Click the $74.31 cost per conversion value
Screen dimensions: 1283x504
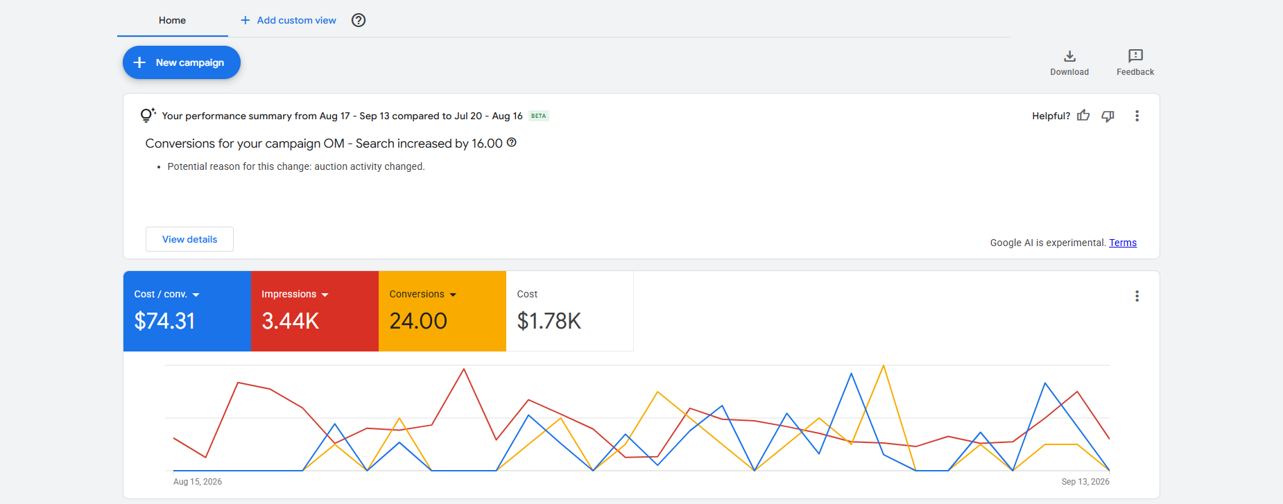[164, 321]
